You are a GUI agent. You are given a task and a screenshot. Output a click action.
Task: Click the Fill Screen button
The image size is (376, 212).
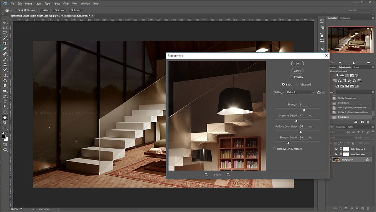tap(75, 10)
